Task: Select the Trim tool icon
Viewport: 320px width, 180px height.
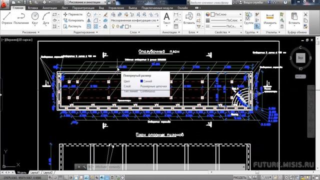Action: [95, 14]
